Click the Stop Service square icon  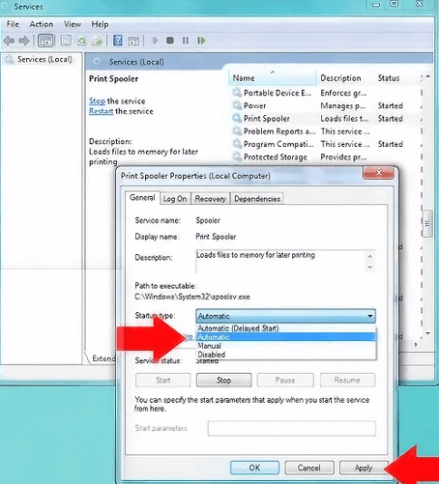point(170,41)
